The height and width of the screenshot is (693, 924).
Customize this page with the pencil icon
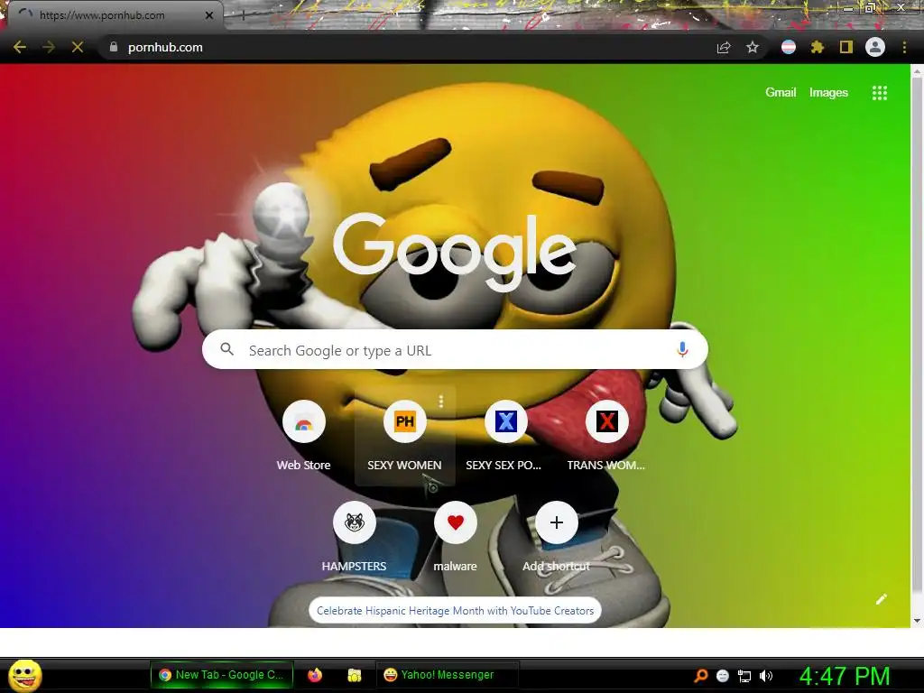tap(881, 599)
